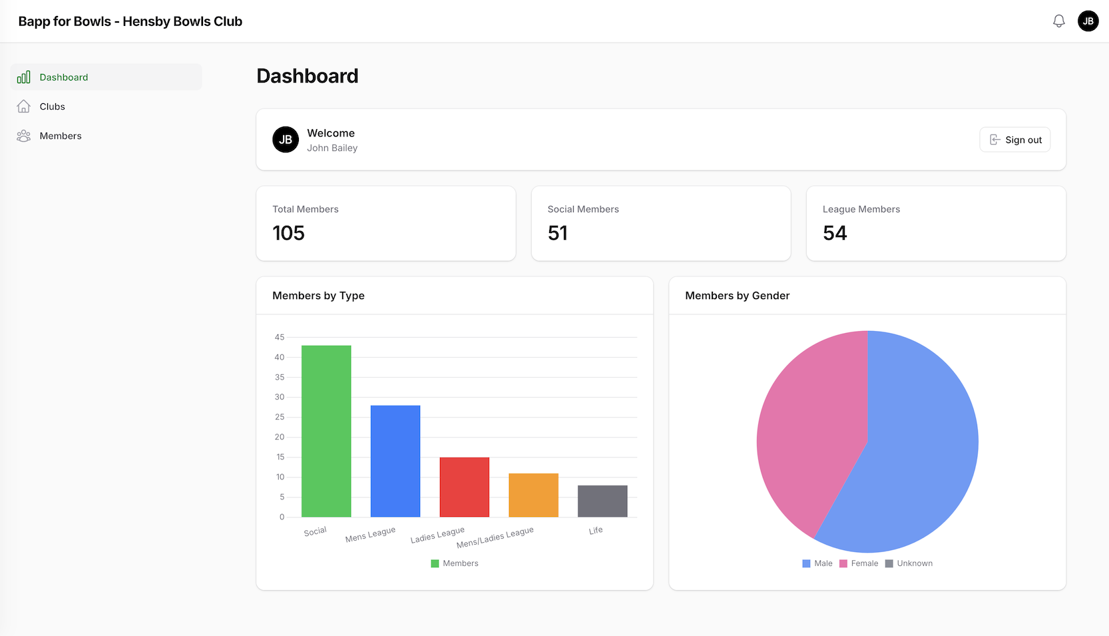Toggle the Unknown legend entry

(x=909, y=563)
